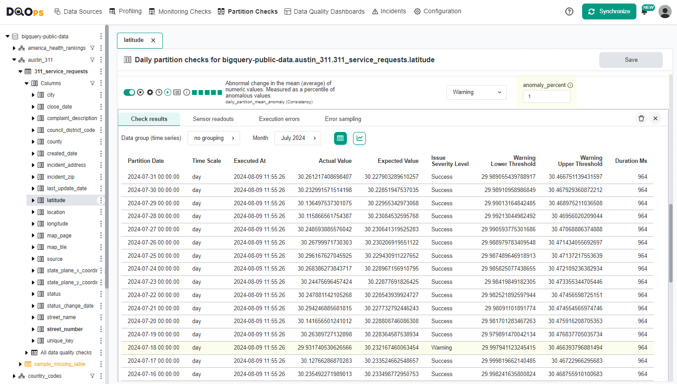677x384 pixels.
Task: Open Configuration menu
Action: [437, 11]
